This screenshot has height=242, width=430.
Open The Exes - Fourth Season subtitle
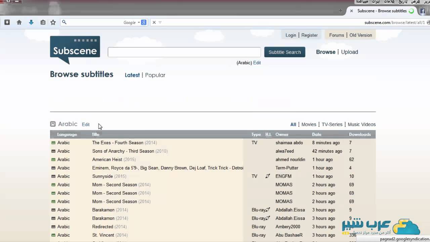124,143
